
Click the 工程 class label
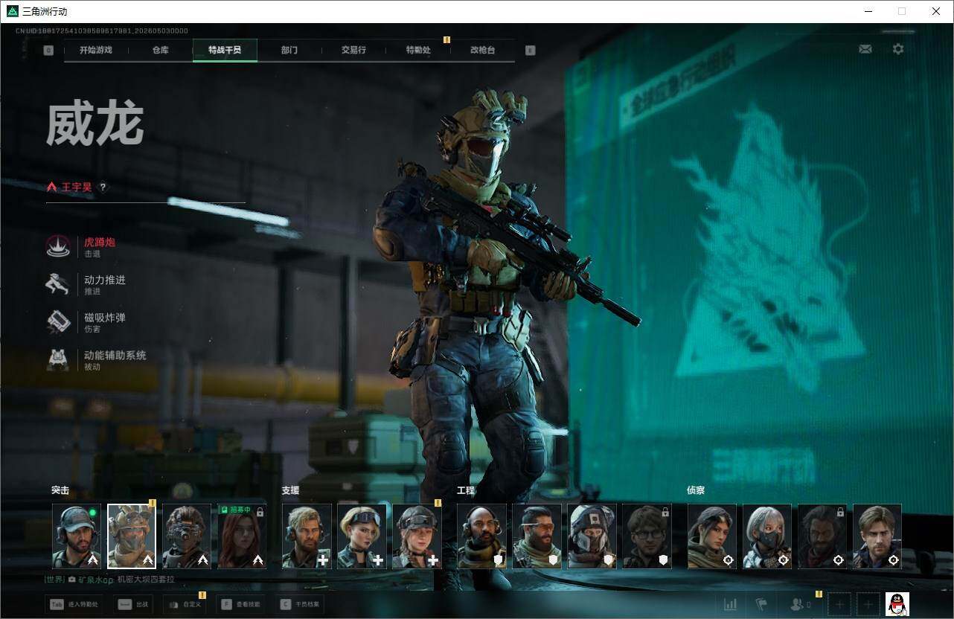point(466,491)
